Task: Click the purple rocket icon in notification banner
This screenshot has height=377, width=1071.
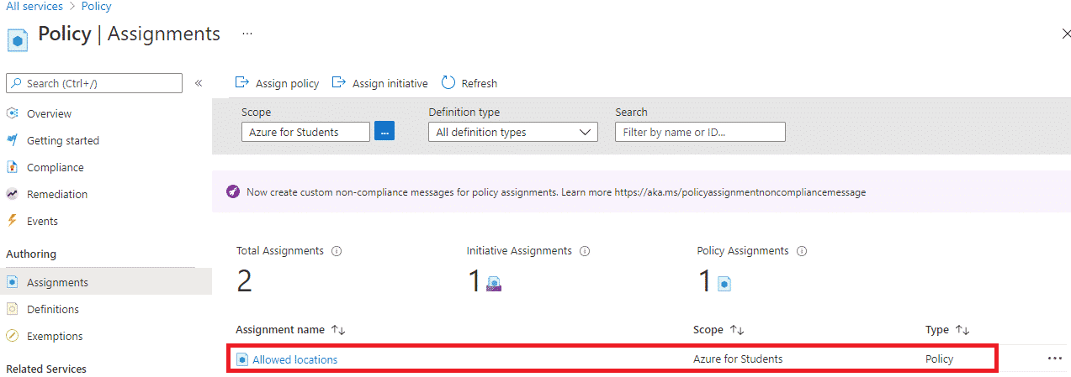Action: [x=233, y=191]
